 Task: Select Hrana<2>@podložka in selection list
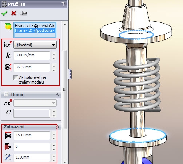[x=35, y=30]
